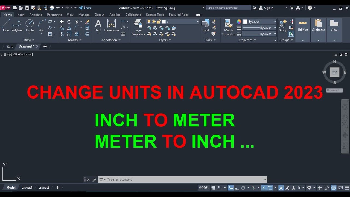The width and height of the screenshot is (350, 197).
Task: Expand the Annotation panel dropdown
Action: pos(111,40)
